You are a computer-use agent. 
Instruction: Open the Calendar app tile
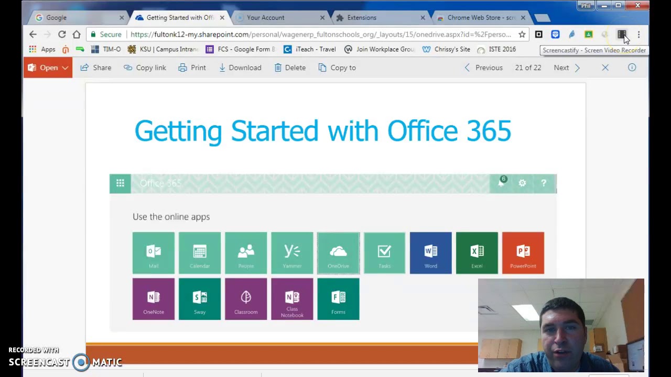(200, 253)
